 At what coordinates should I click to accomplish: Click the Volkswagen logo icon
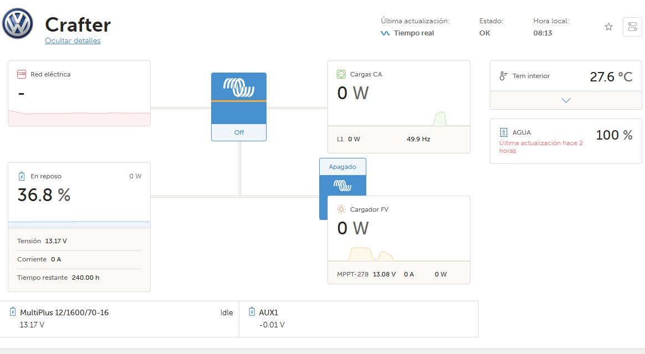pyautogui.click(x=18, y=24)
